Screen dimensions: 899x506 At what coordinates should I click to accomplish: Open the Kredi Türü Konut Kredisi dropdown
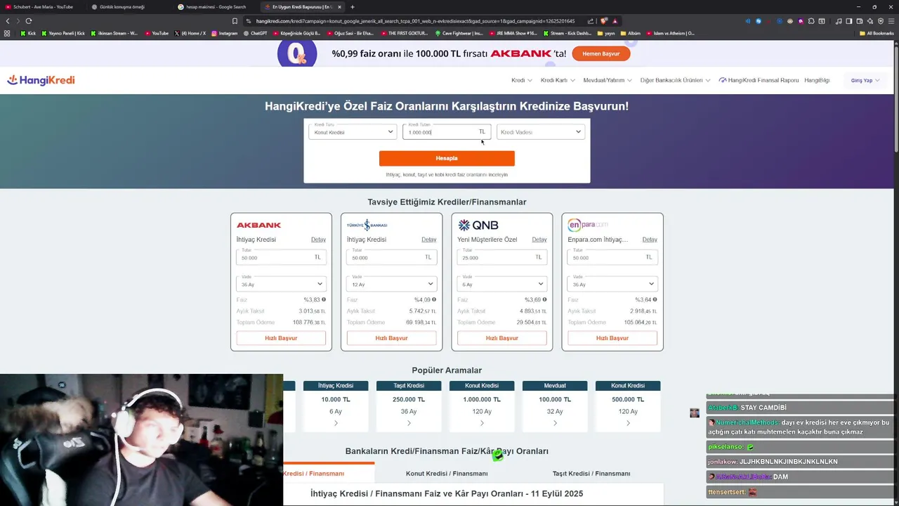pos(353,131)
